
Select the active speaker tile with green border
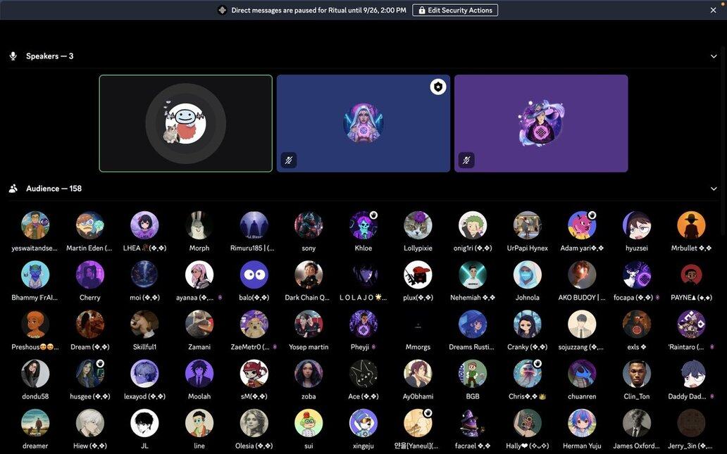coord(186,123)
